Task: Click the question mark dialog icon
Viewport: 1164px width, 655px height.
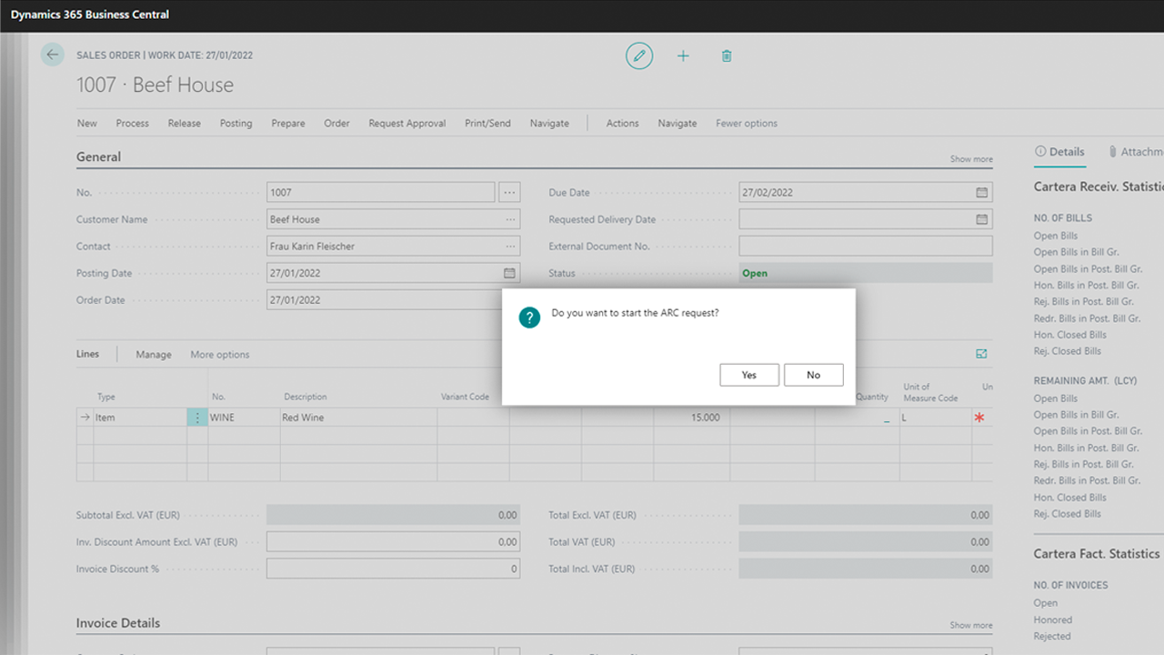Action: click(x=529, y=317)
